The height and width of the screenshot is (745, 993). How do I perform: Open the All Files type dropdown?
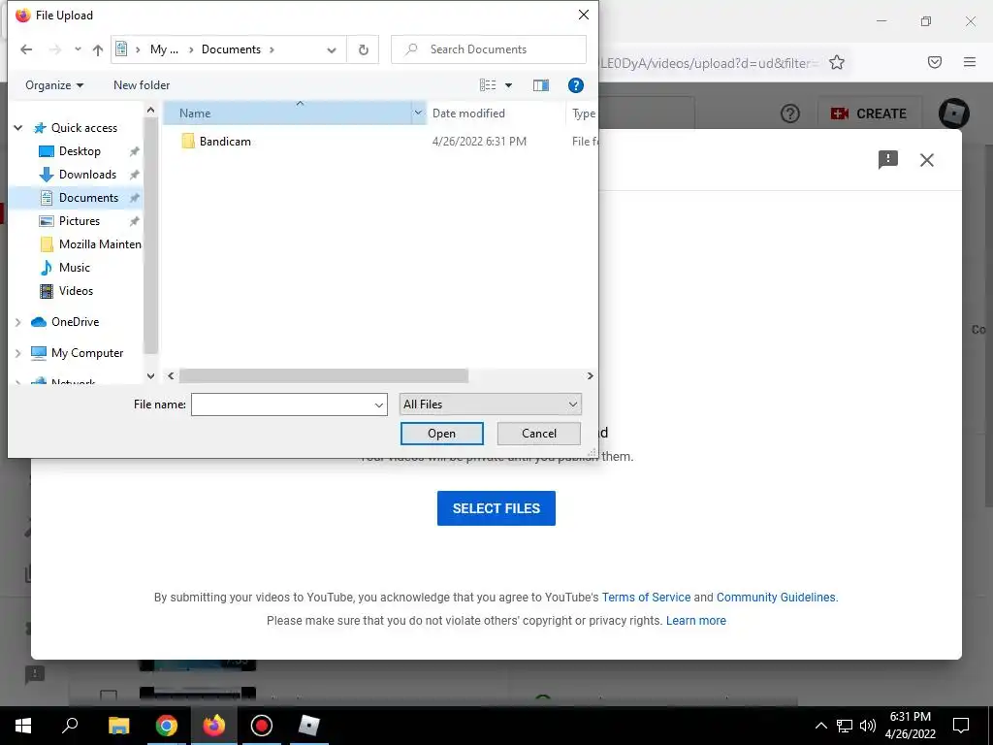tap(490, 405)
